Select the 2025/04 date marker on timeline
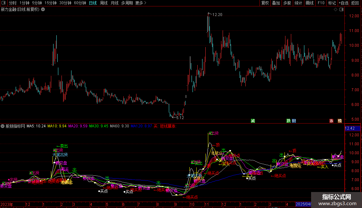The height and width of the screenshot is (208, 362). [x=303, y=204]
